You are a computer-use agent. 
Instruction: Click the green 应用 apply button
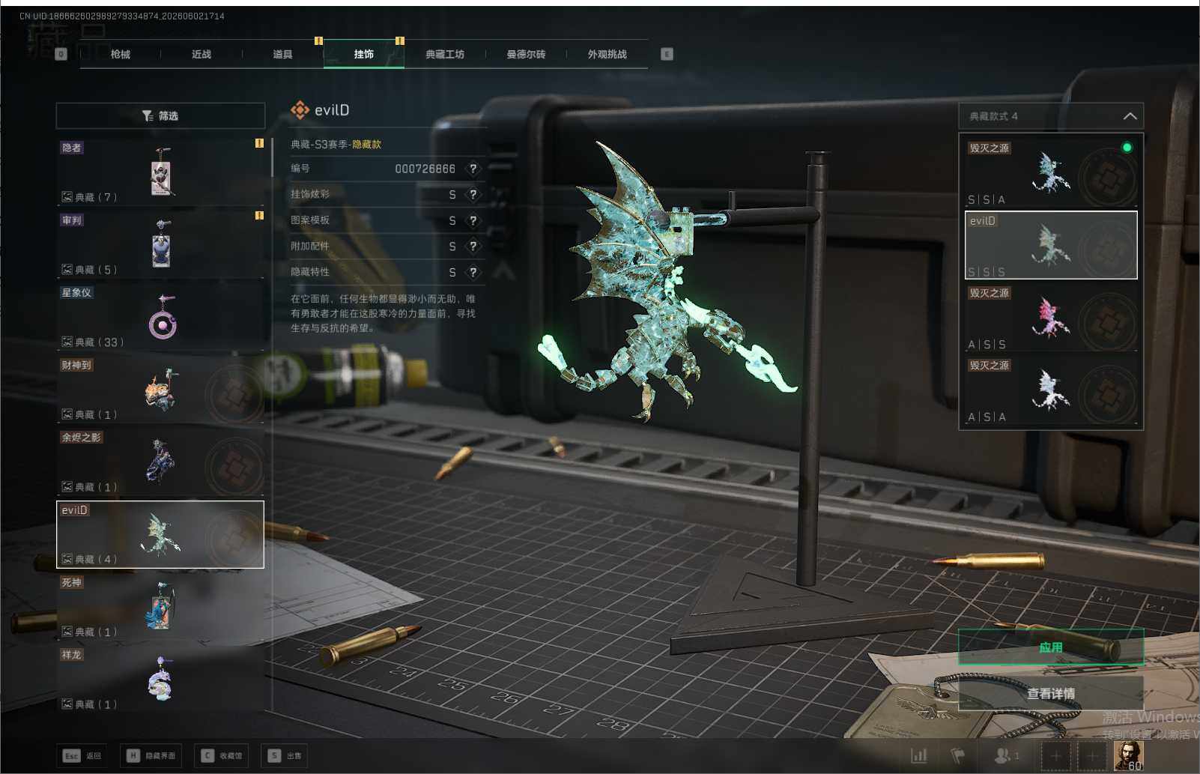click(x=1051, y=647)
